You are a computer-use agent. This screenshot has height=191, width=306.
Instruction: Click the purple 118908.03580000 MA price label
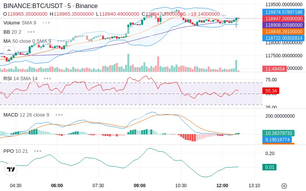[x=283, y=25]
